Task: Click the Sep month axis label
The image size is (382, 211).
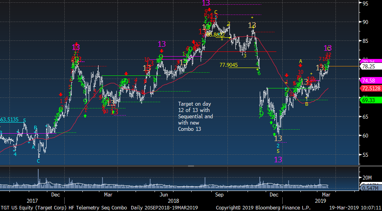Action: (219, 195)
